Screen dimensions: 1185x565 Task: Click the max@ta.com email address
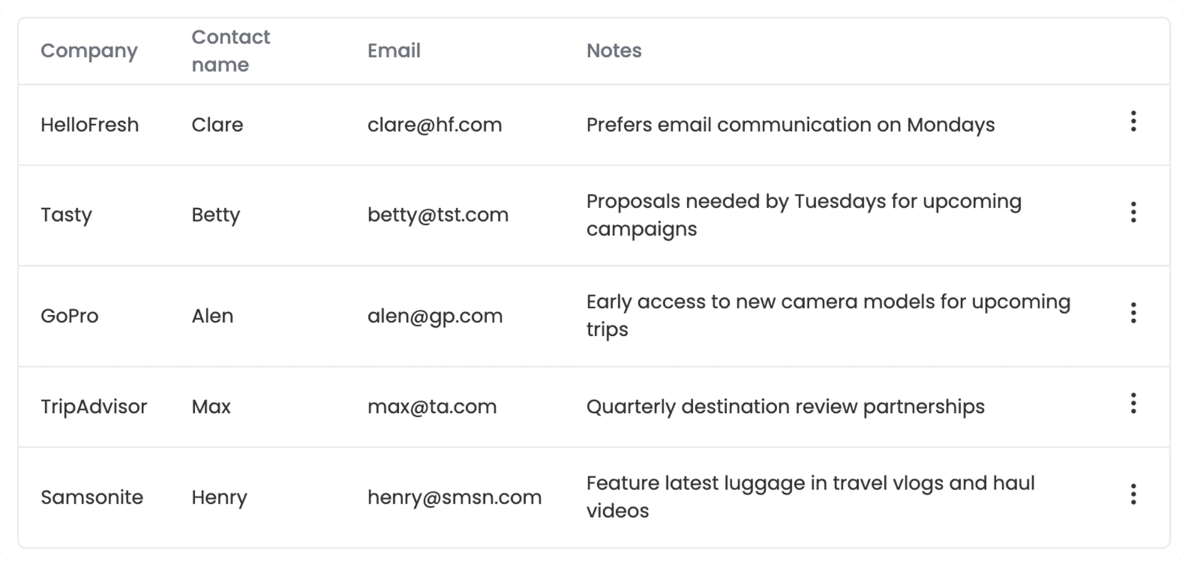431,406
